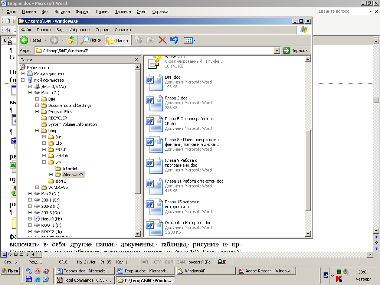Open the Views dropdown arrow
The height and width of the screenshot is (285, 380).
pyautogui.click(x=194, y=40)
